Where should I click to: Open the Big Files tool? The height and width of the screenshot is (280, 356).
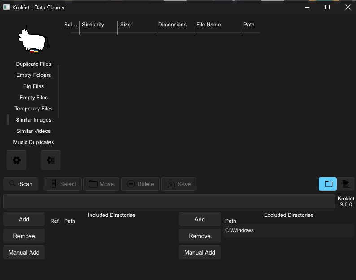coord(34,86)
